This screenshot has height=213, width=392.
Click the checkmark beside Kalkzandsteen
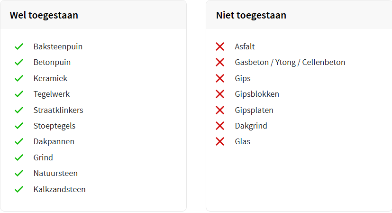click(x=19, y=189)
